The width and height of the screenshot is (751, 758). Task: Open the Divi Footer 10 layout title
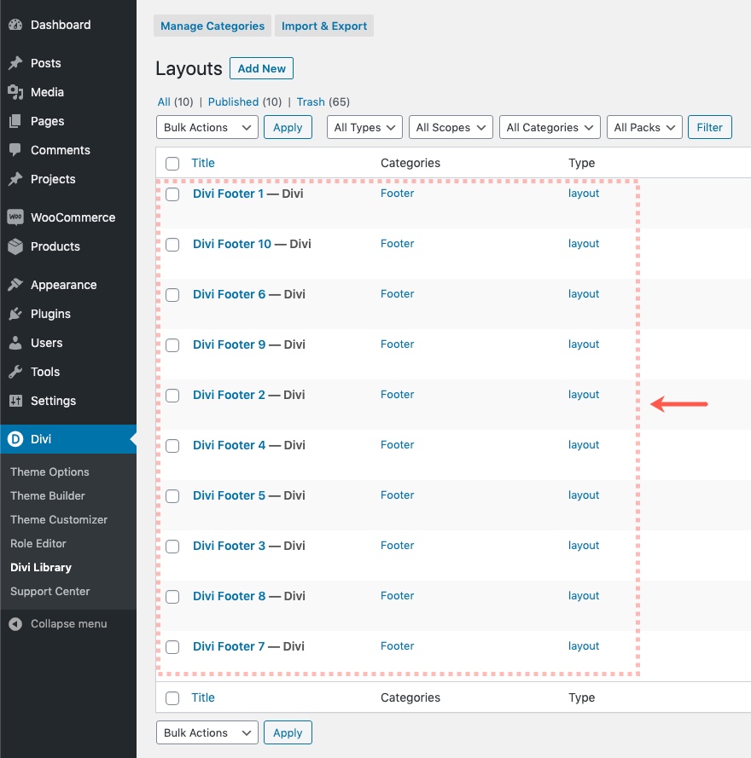(232, 244)
